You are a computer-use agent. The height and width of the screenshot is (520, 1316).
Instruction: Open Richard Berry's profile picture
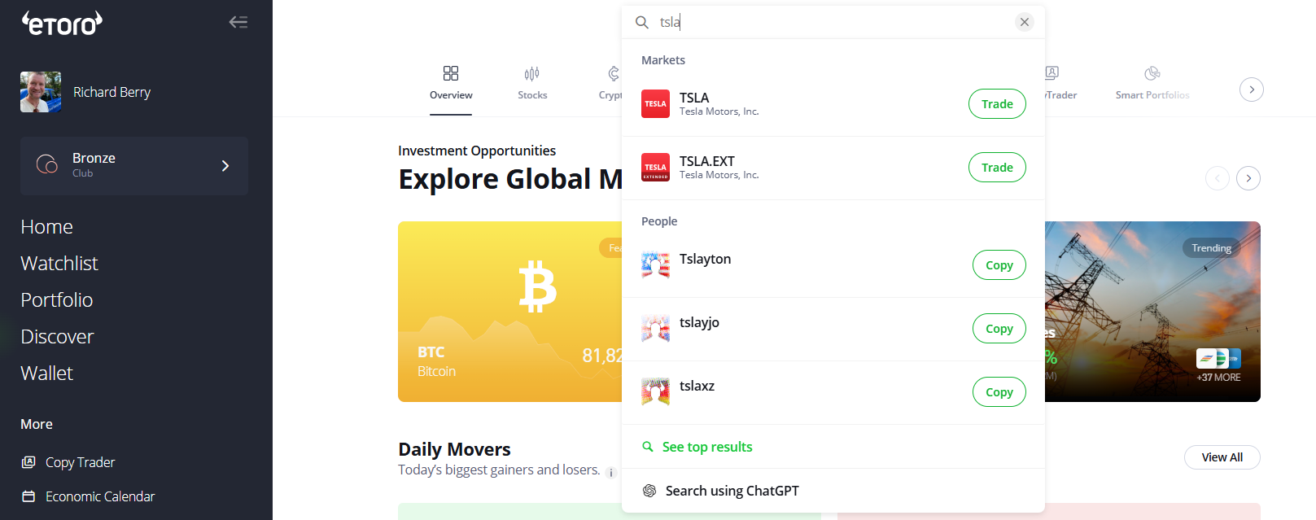click(41, 92)
